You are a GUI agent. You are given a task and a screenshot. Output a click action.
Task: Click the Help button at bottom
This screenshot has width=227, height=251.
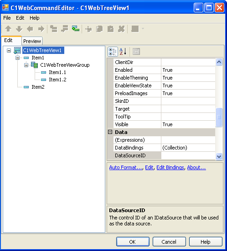pos(206,242)
